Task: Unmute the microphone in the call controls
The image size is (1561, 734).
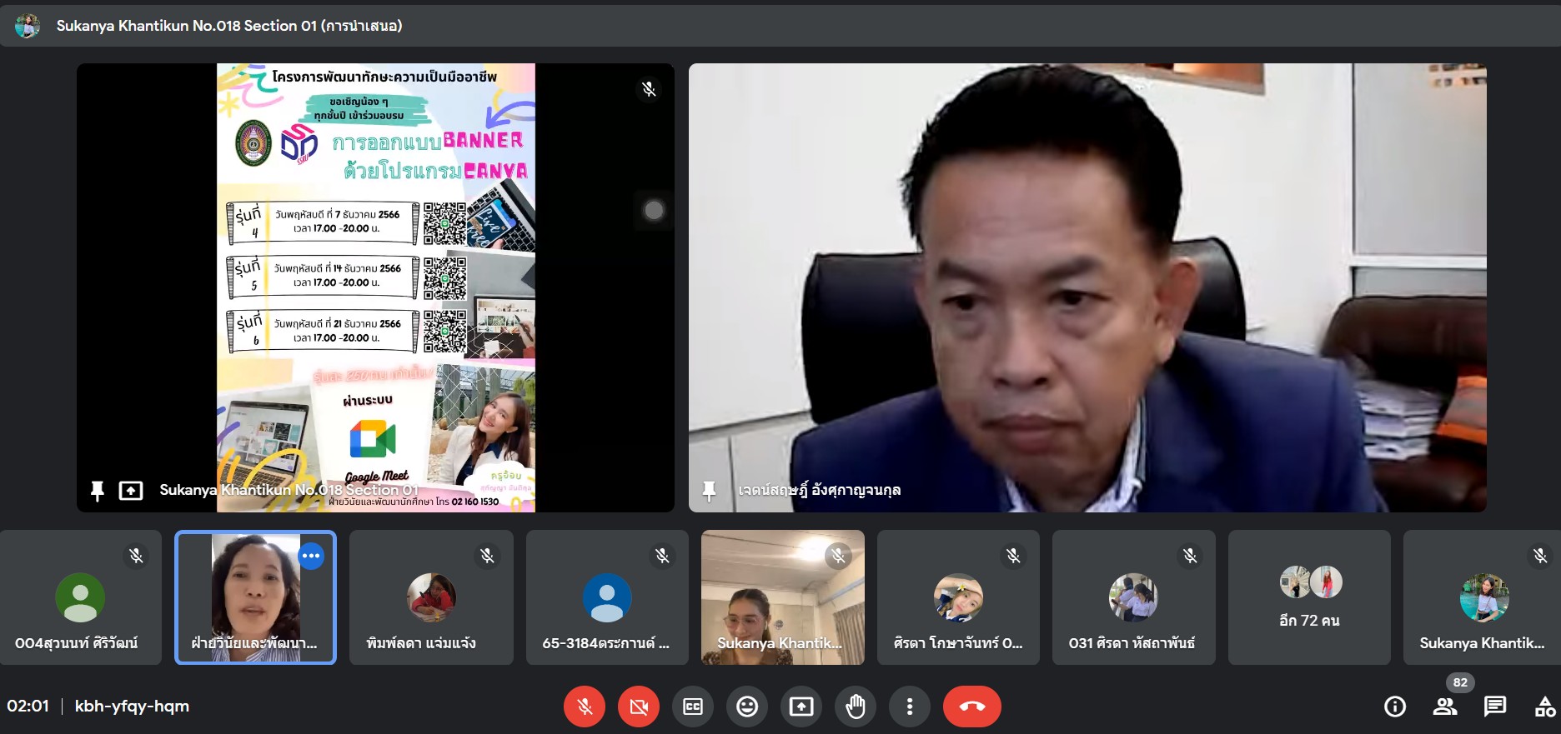Action: point(585,707)
